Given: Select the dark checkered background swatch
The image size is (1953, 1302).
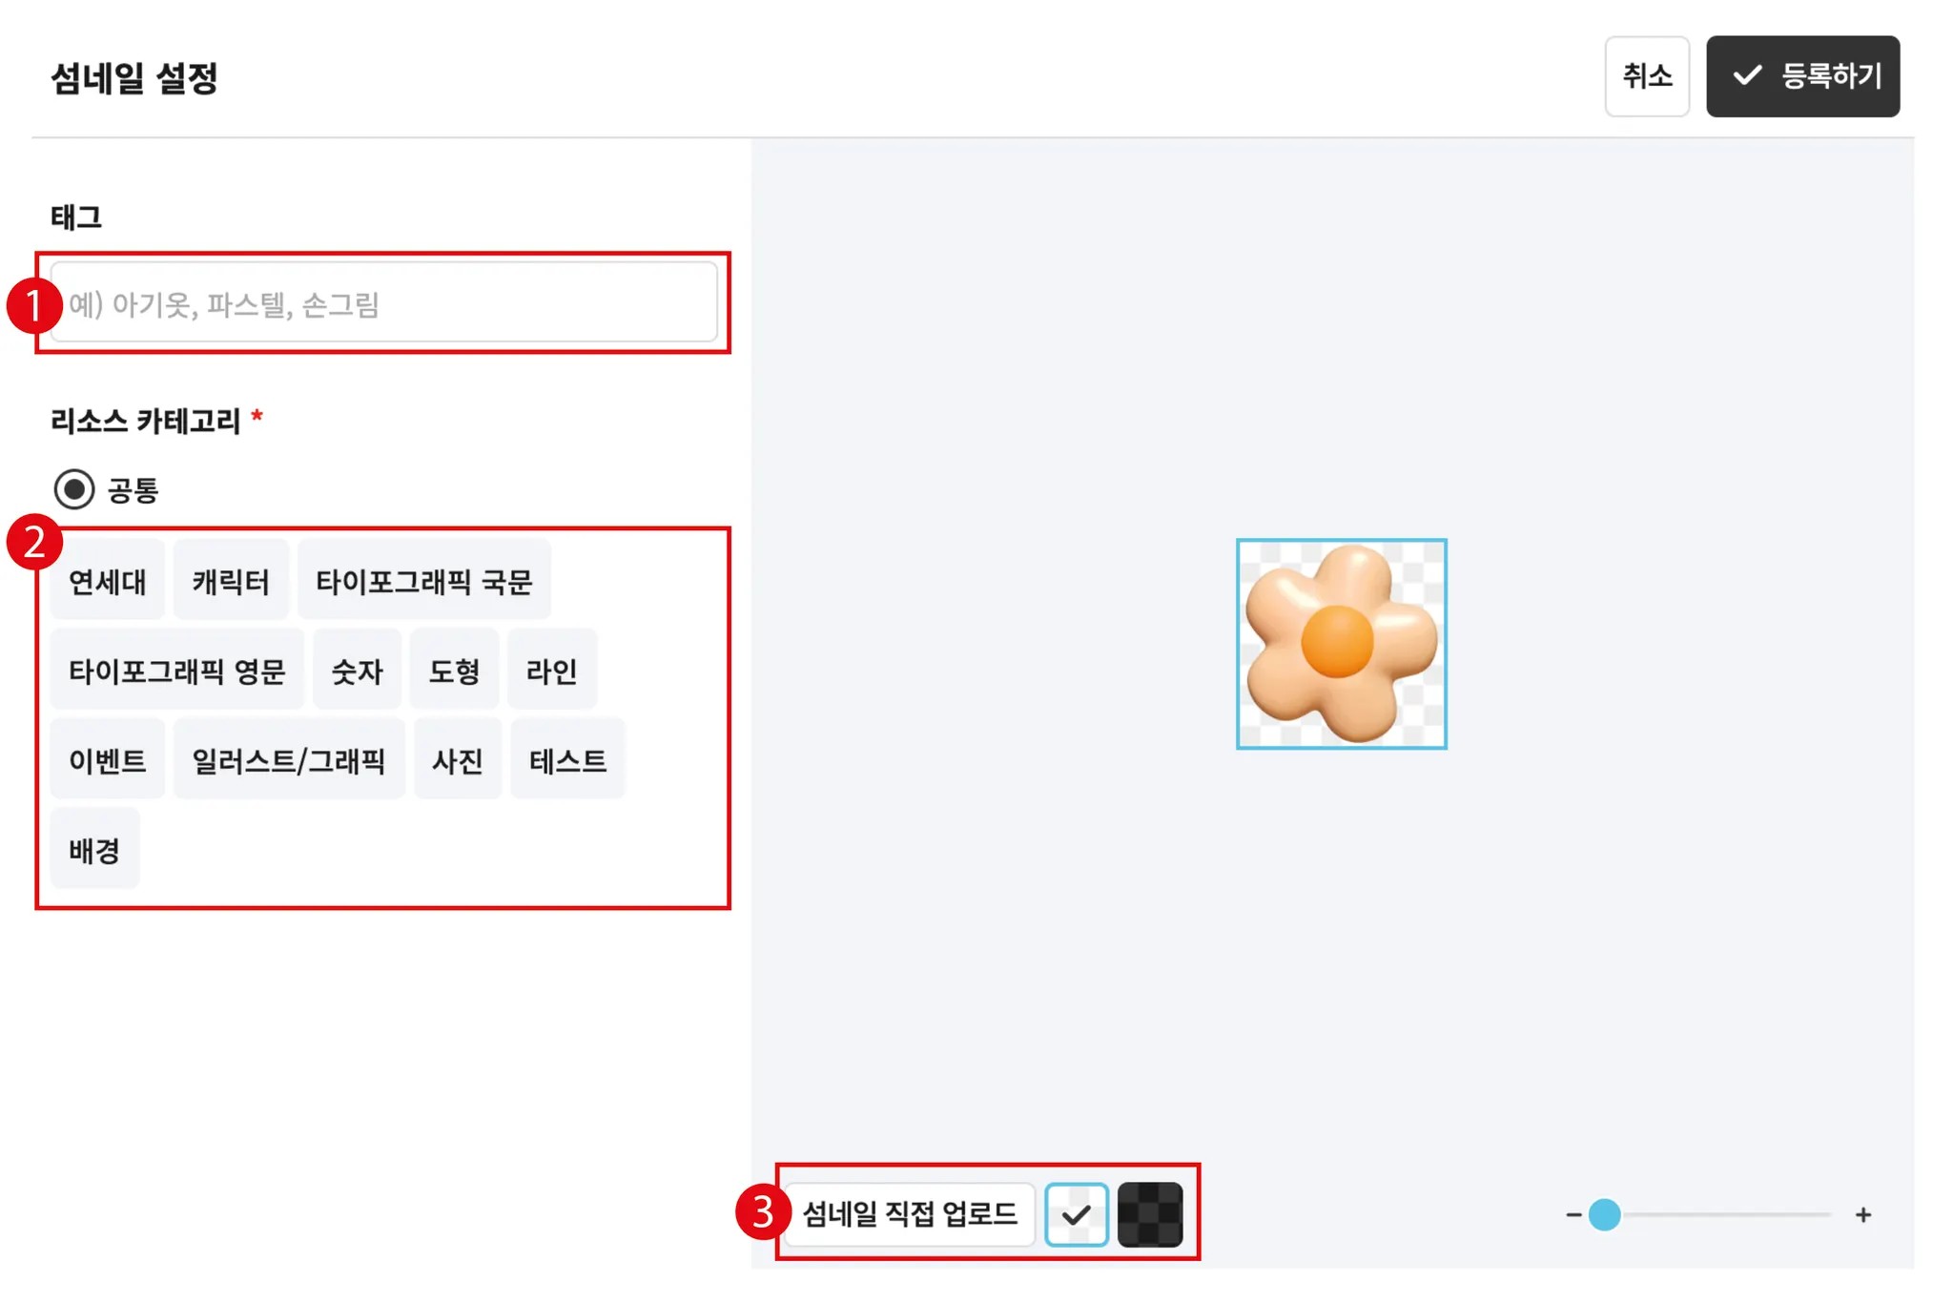Looking at the screenshot, I should click(1150, 1214).
